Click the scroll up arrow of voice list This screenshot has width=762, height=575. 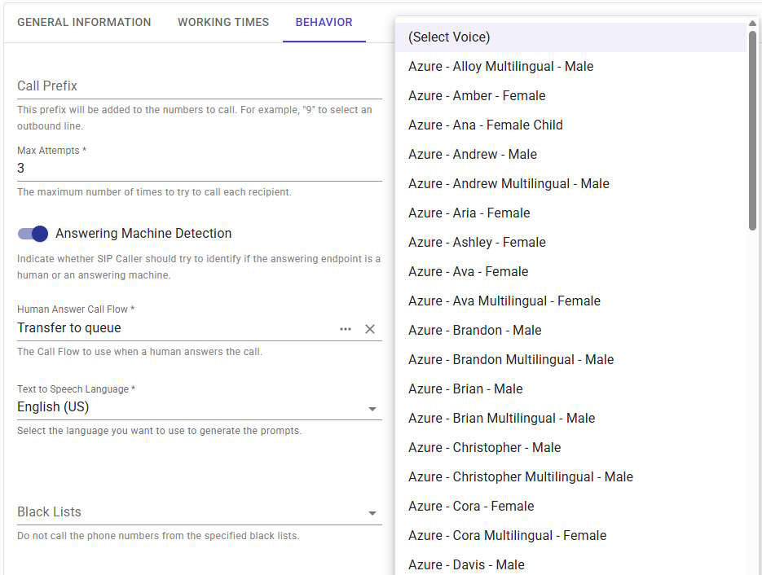[x=752, y=23]
